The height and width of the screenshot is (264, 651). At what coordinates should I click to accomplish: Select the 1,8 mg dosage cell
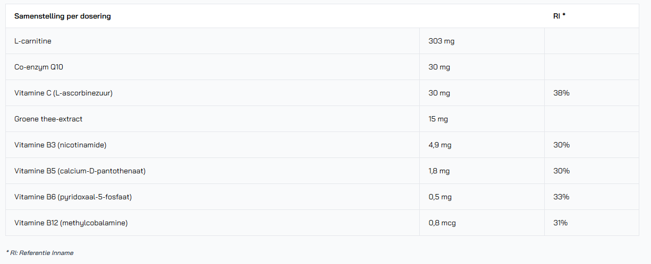(x=439, y=171)
